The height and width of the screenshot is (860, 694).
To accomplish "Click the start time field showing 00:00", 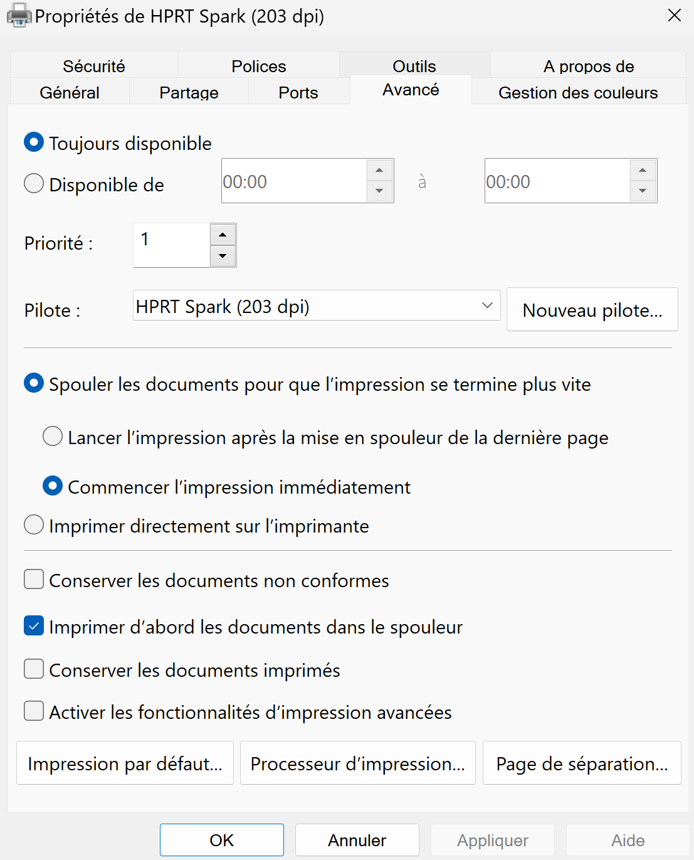I will click(293, 181).
